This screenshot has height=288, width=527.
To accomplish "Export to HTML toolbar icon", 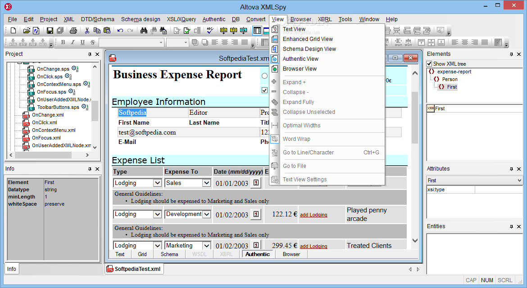I will click(x=13, y=42).
